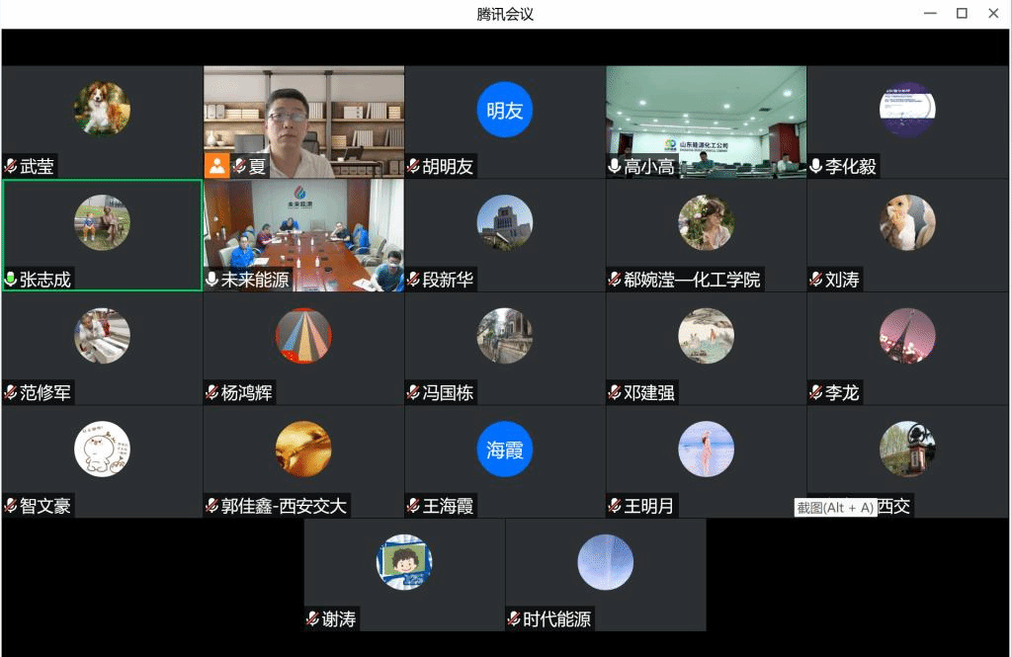Click the muted microphone icon beside 武莹
Viewport: 1012px width, 657px height.
[x=11, y=167]
